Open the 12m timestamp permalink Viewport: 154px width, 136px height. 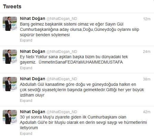[147, 19]
